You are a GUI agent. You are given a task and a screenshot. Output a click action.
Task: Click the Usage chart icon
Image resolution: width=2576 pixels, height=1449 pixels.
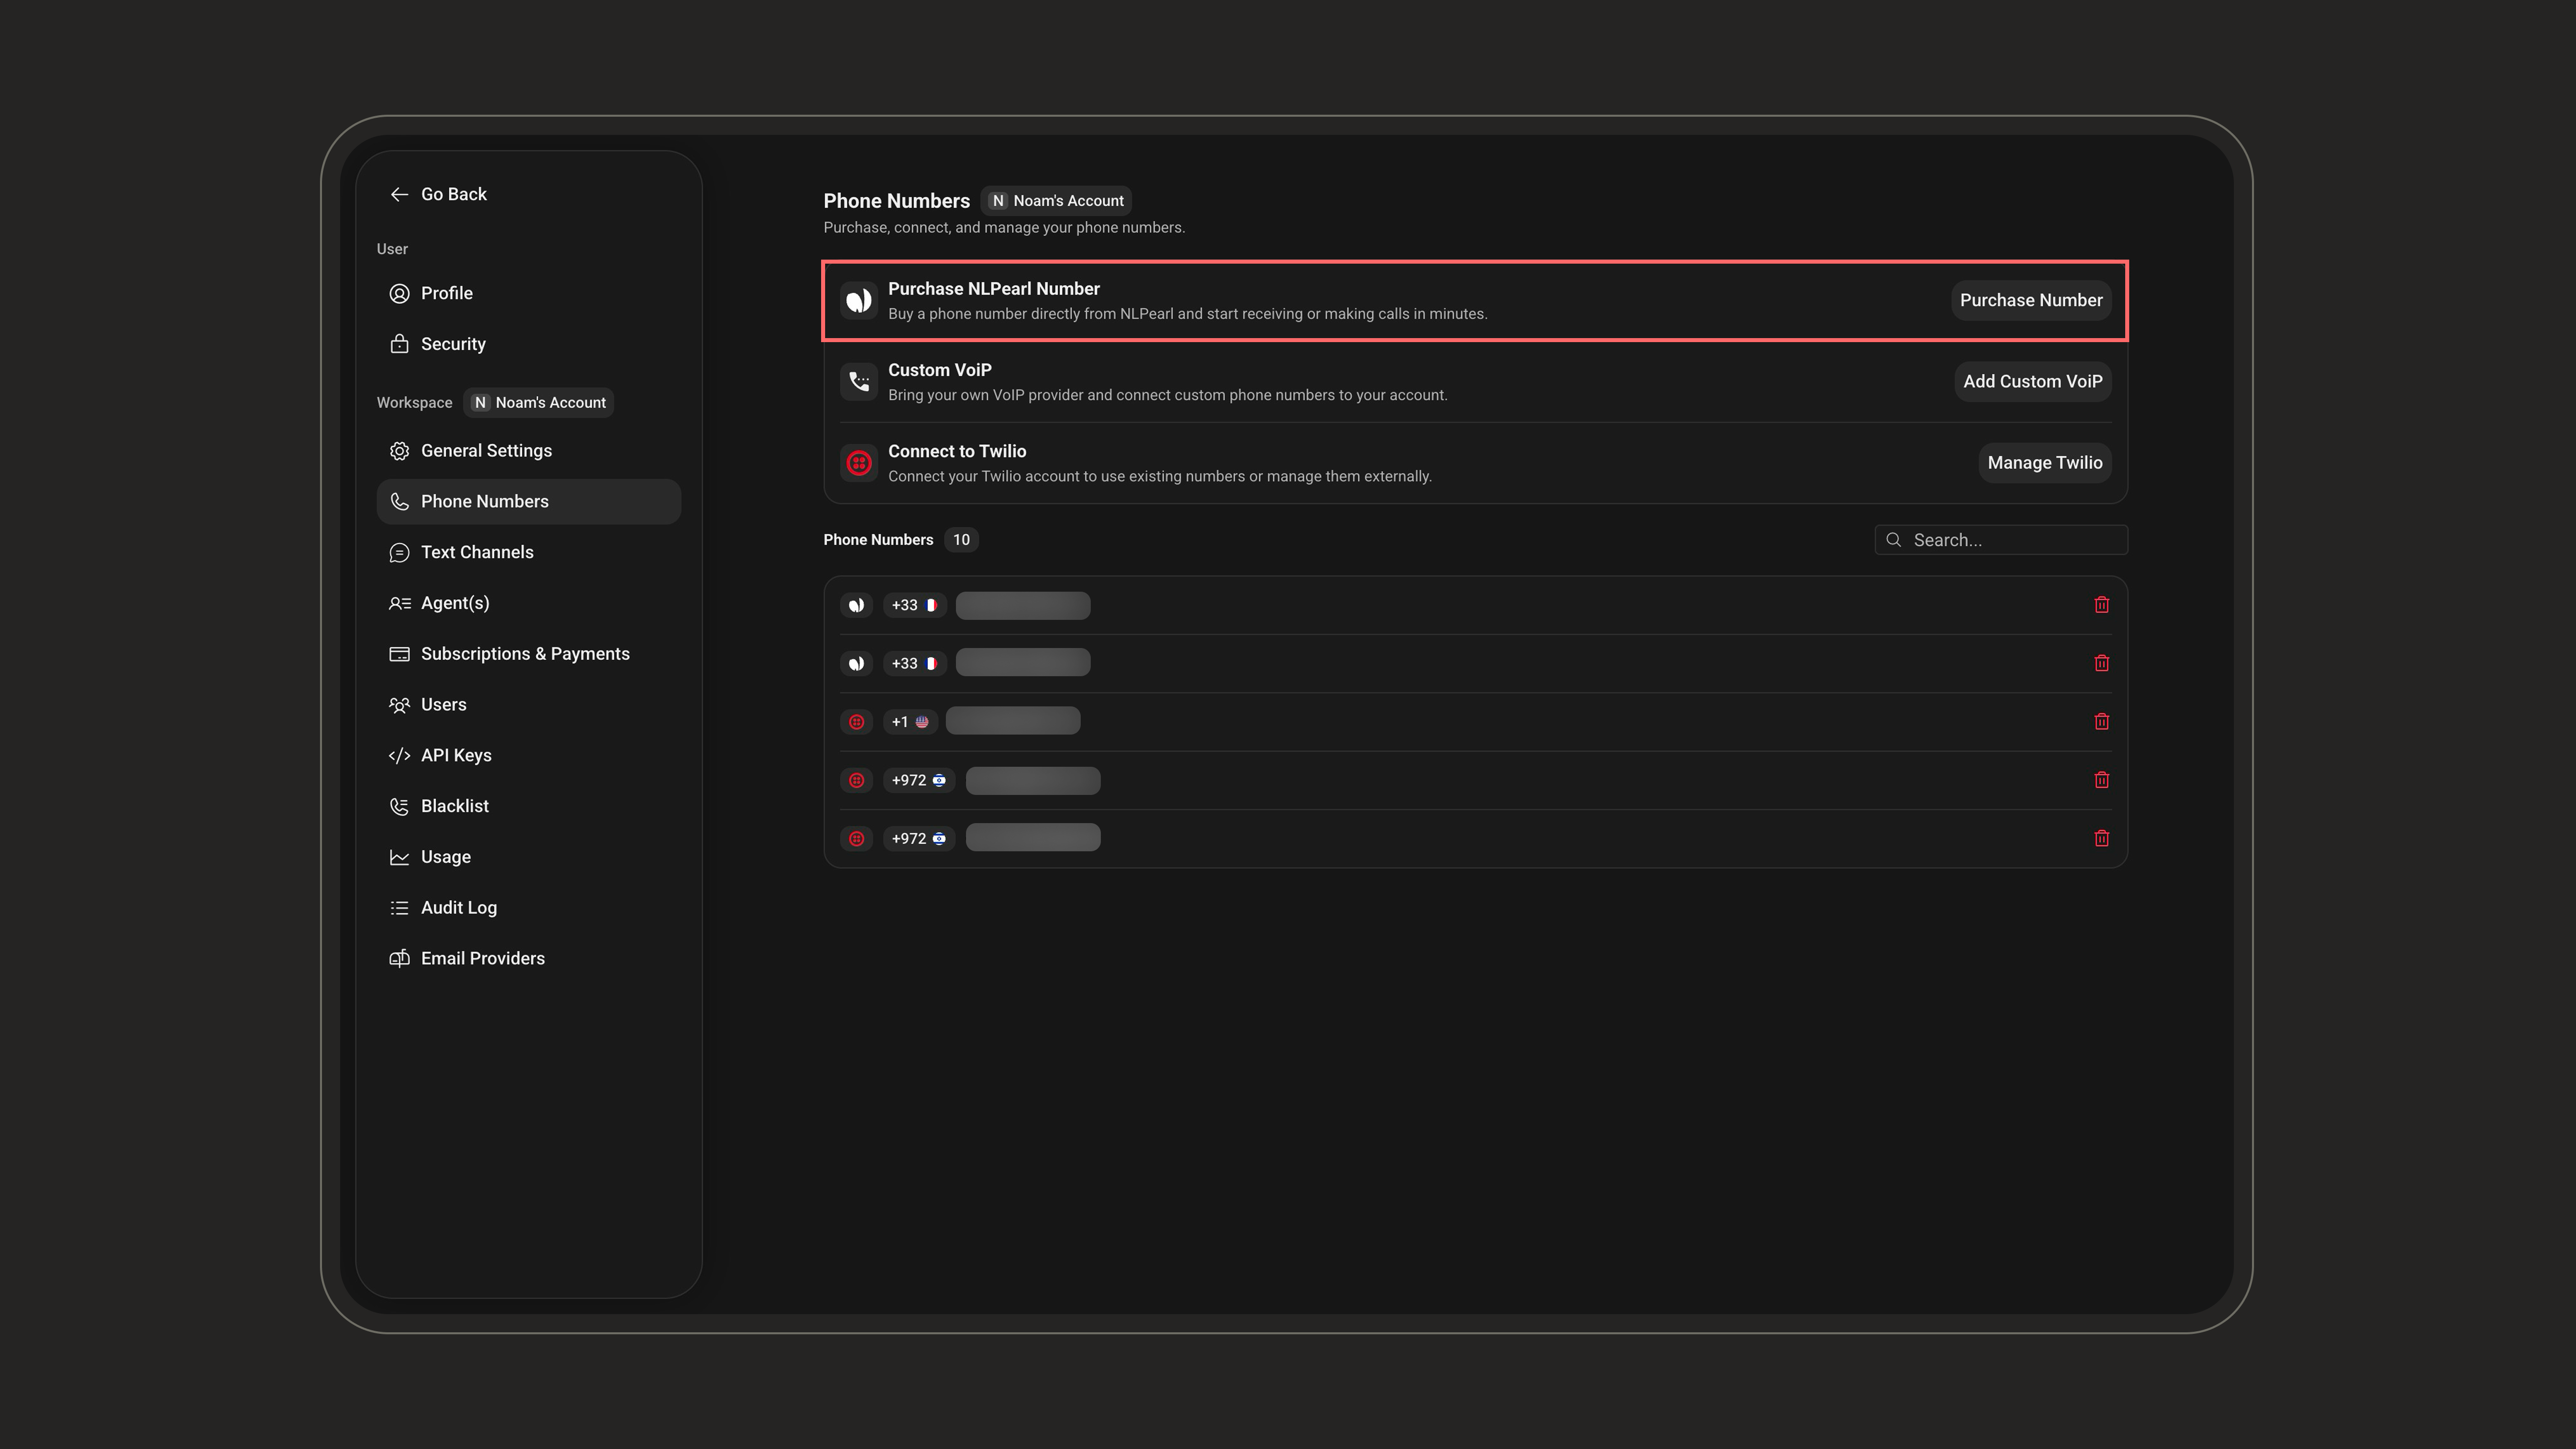coord(399,857)
